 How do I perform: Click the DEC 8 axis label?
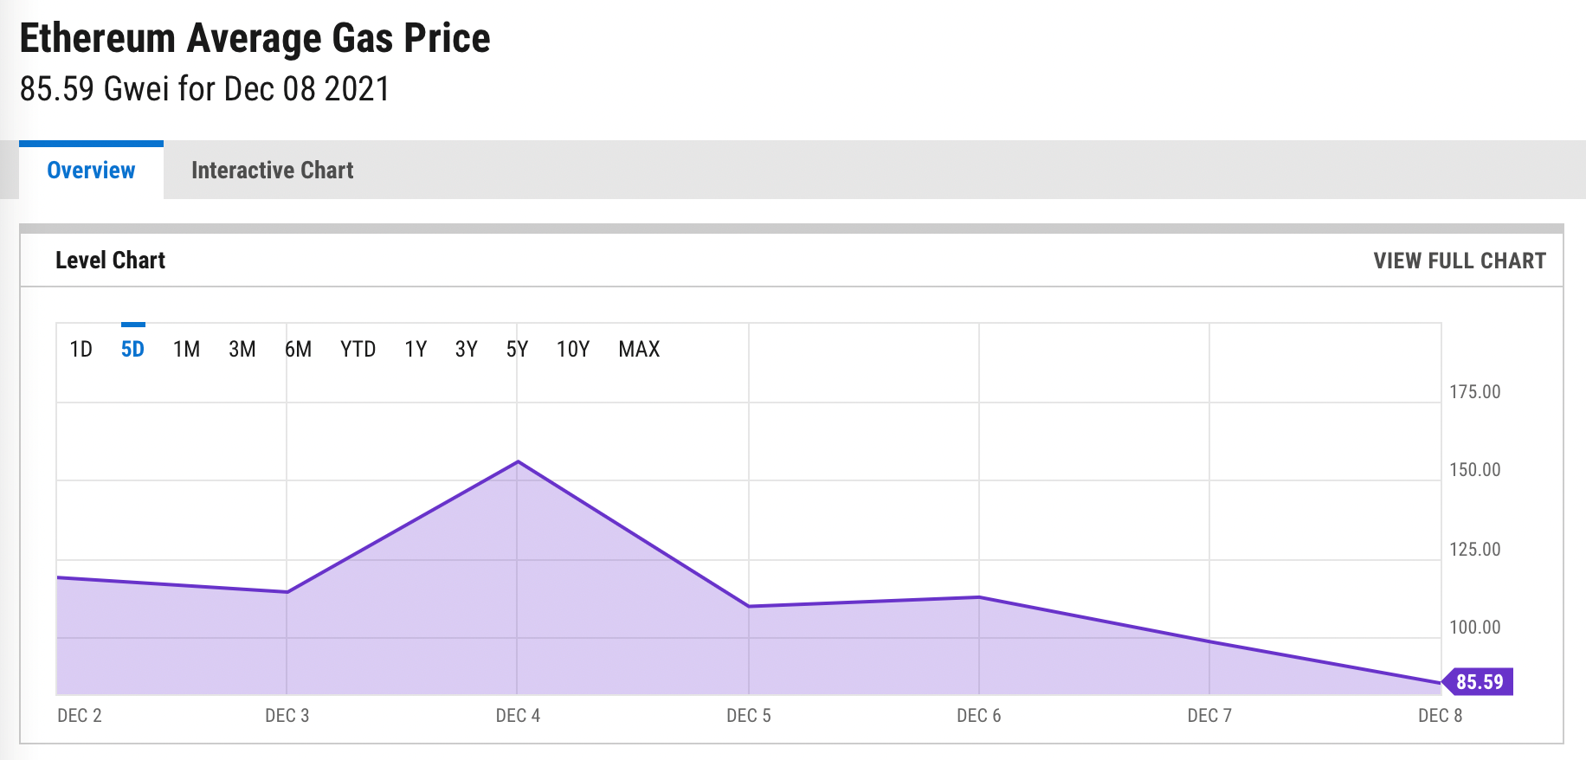[1441, 716]
